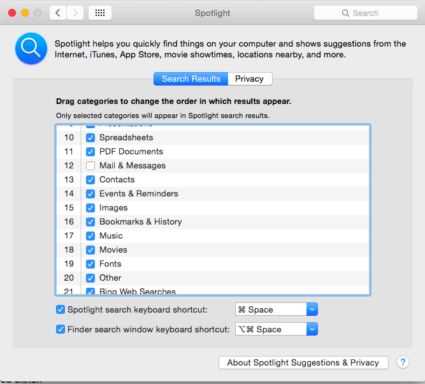This screenshot has height=384, width=425.
Task: Uncheck the Music category
Action: click(x=90, y=236)
